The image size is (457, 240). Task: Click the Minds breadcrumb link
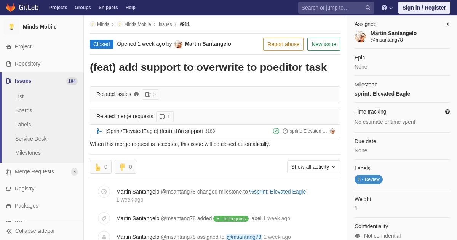tap(103, 24)
